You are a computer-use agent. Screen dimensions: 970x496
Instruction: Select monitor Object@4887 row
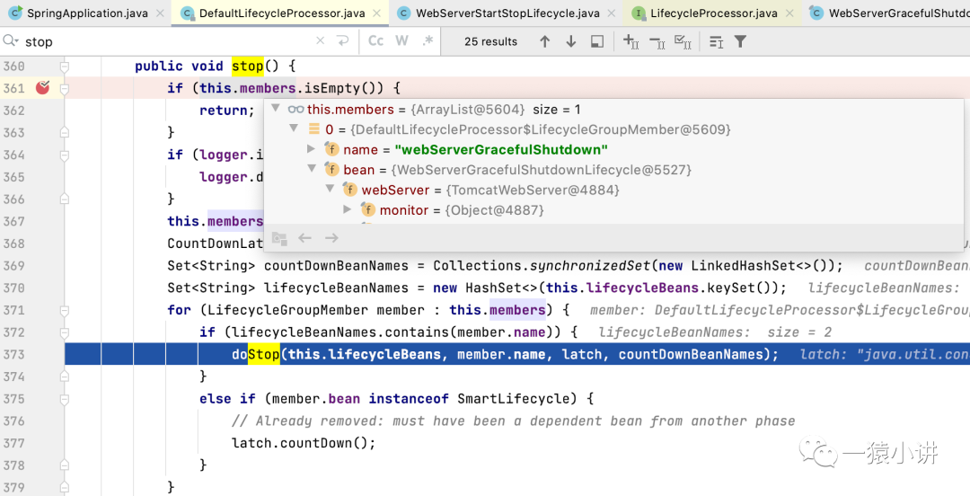(x=613, y=210)
